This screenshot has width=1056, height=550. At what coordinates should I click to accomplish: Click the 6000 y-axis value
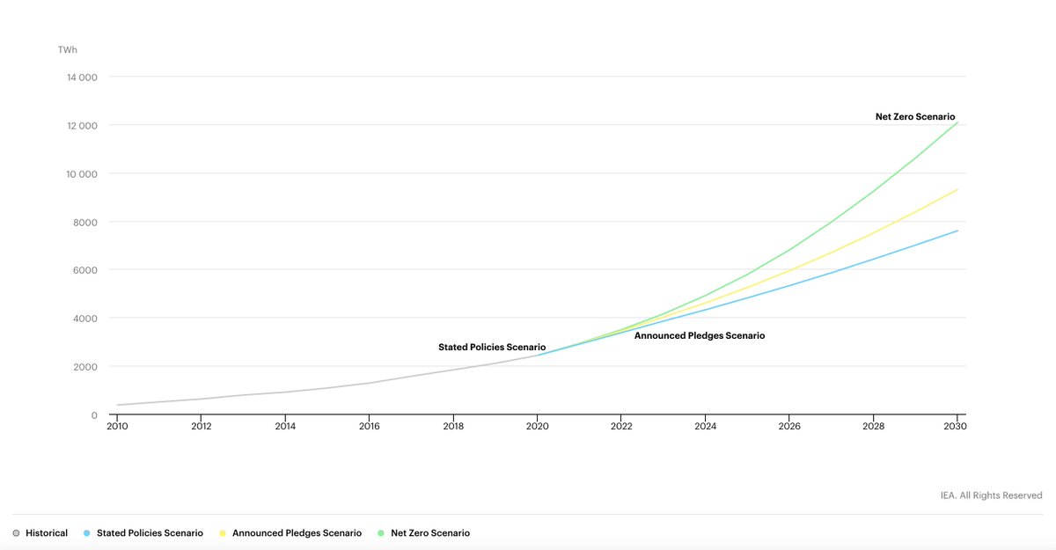(85, 270)
